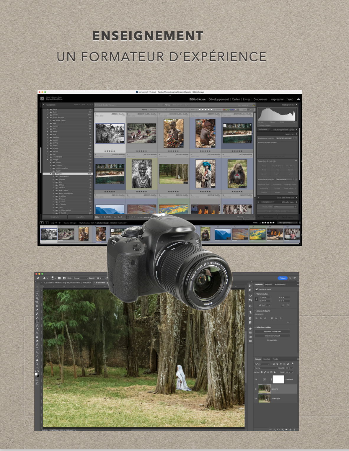
Task: Open the Couches tab
Action: coord(267,359)
